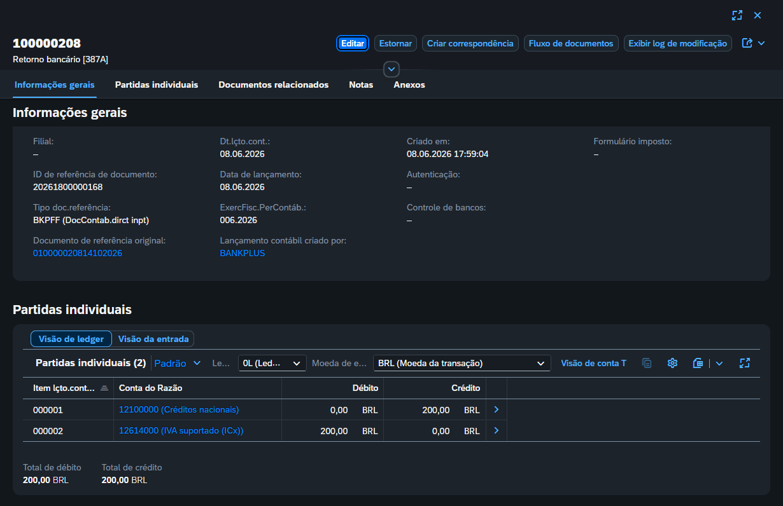
Task: Click the BKPFF (DocContab.dirct inpt) value
Action: pos(91,220)
